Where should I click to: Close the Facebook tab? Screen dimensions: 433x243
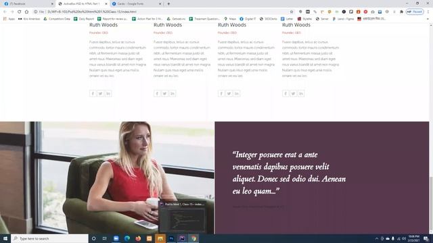[x=52, y=4]
